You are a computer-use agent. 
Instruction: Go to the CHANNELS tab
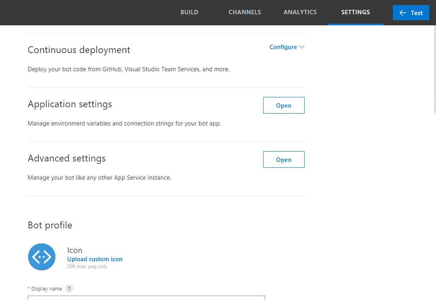(x=245, y=12)
